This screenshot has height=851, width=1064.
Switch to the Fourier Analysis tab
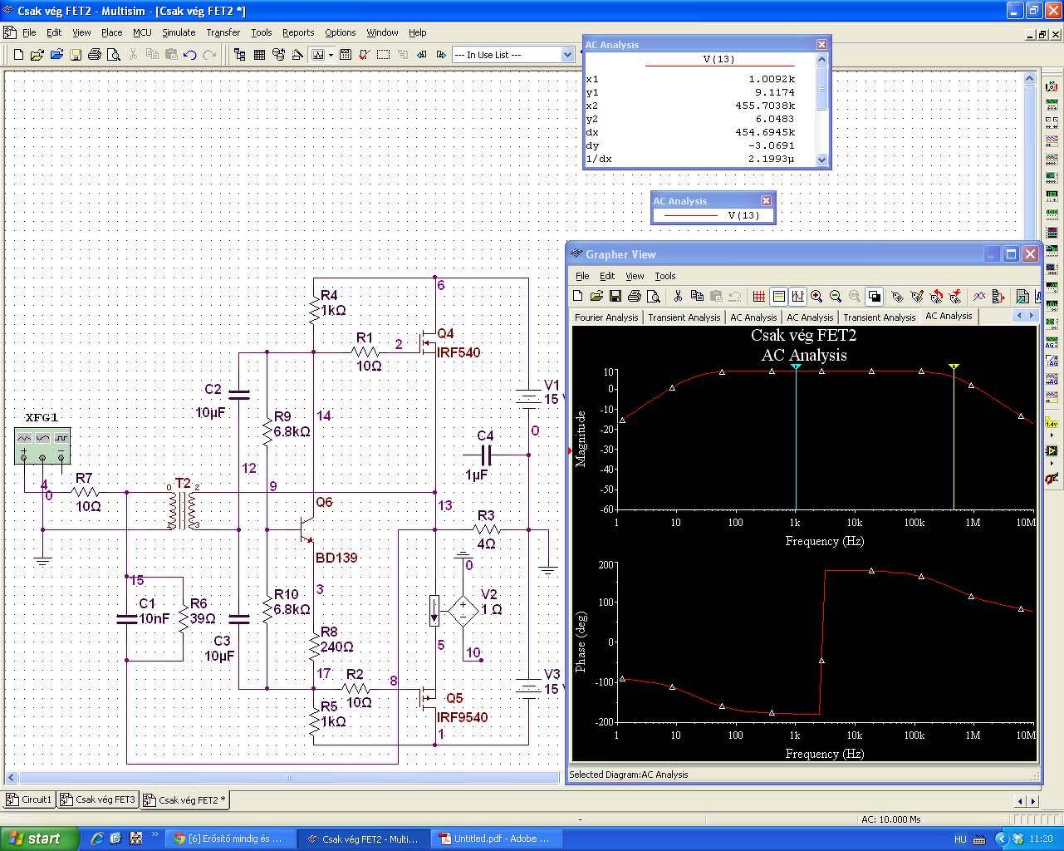606,317
